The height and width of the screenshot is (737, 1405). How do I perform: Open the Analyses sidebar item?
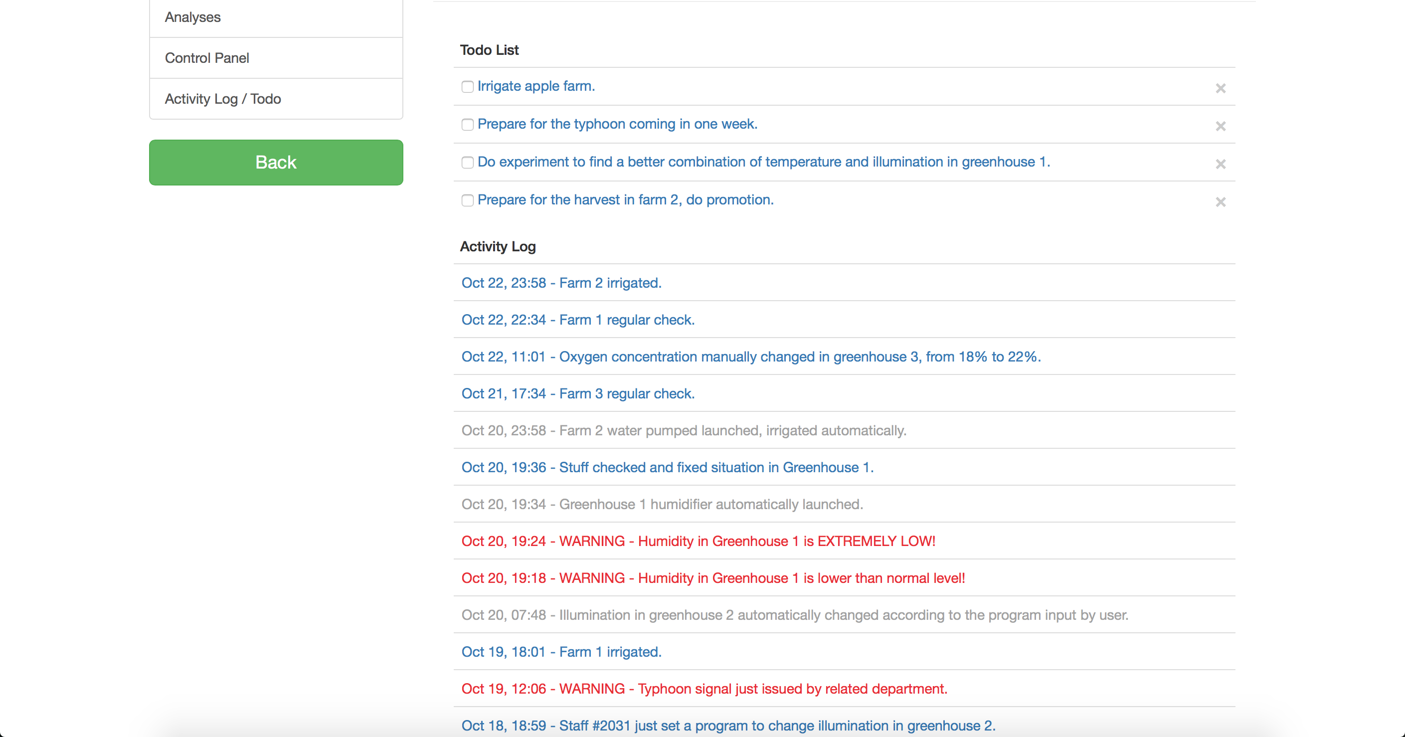pos(275,17)
